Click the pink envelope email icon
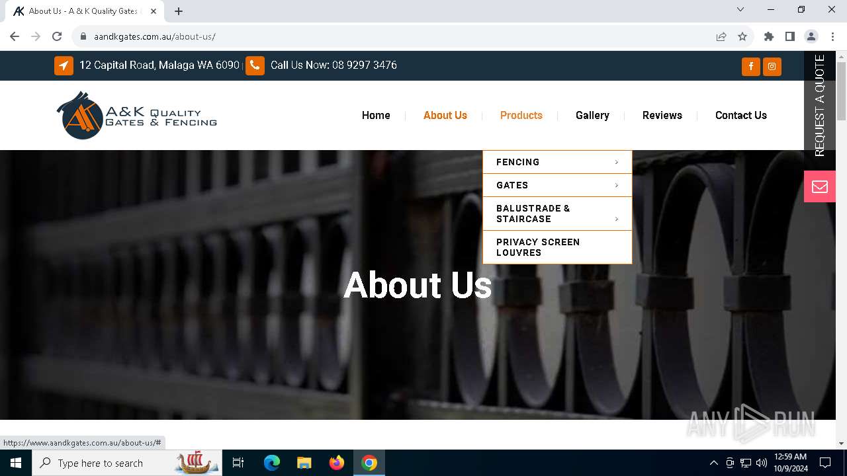Screen dimensions: 847x476 820,186
